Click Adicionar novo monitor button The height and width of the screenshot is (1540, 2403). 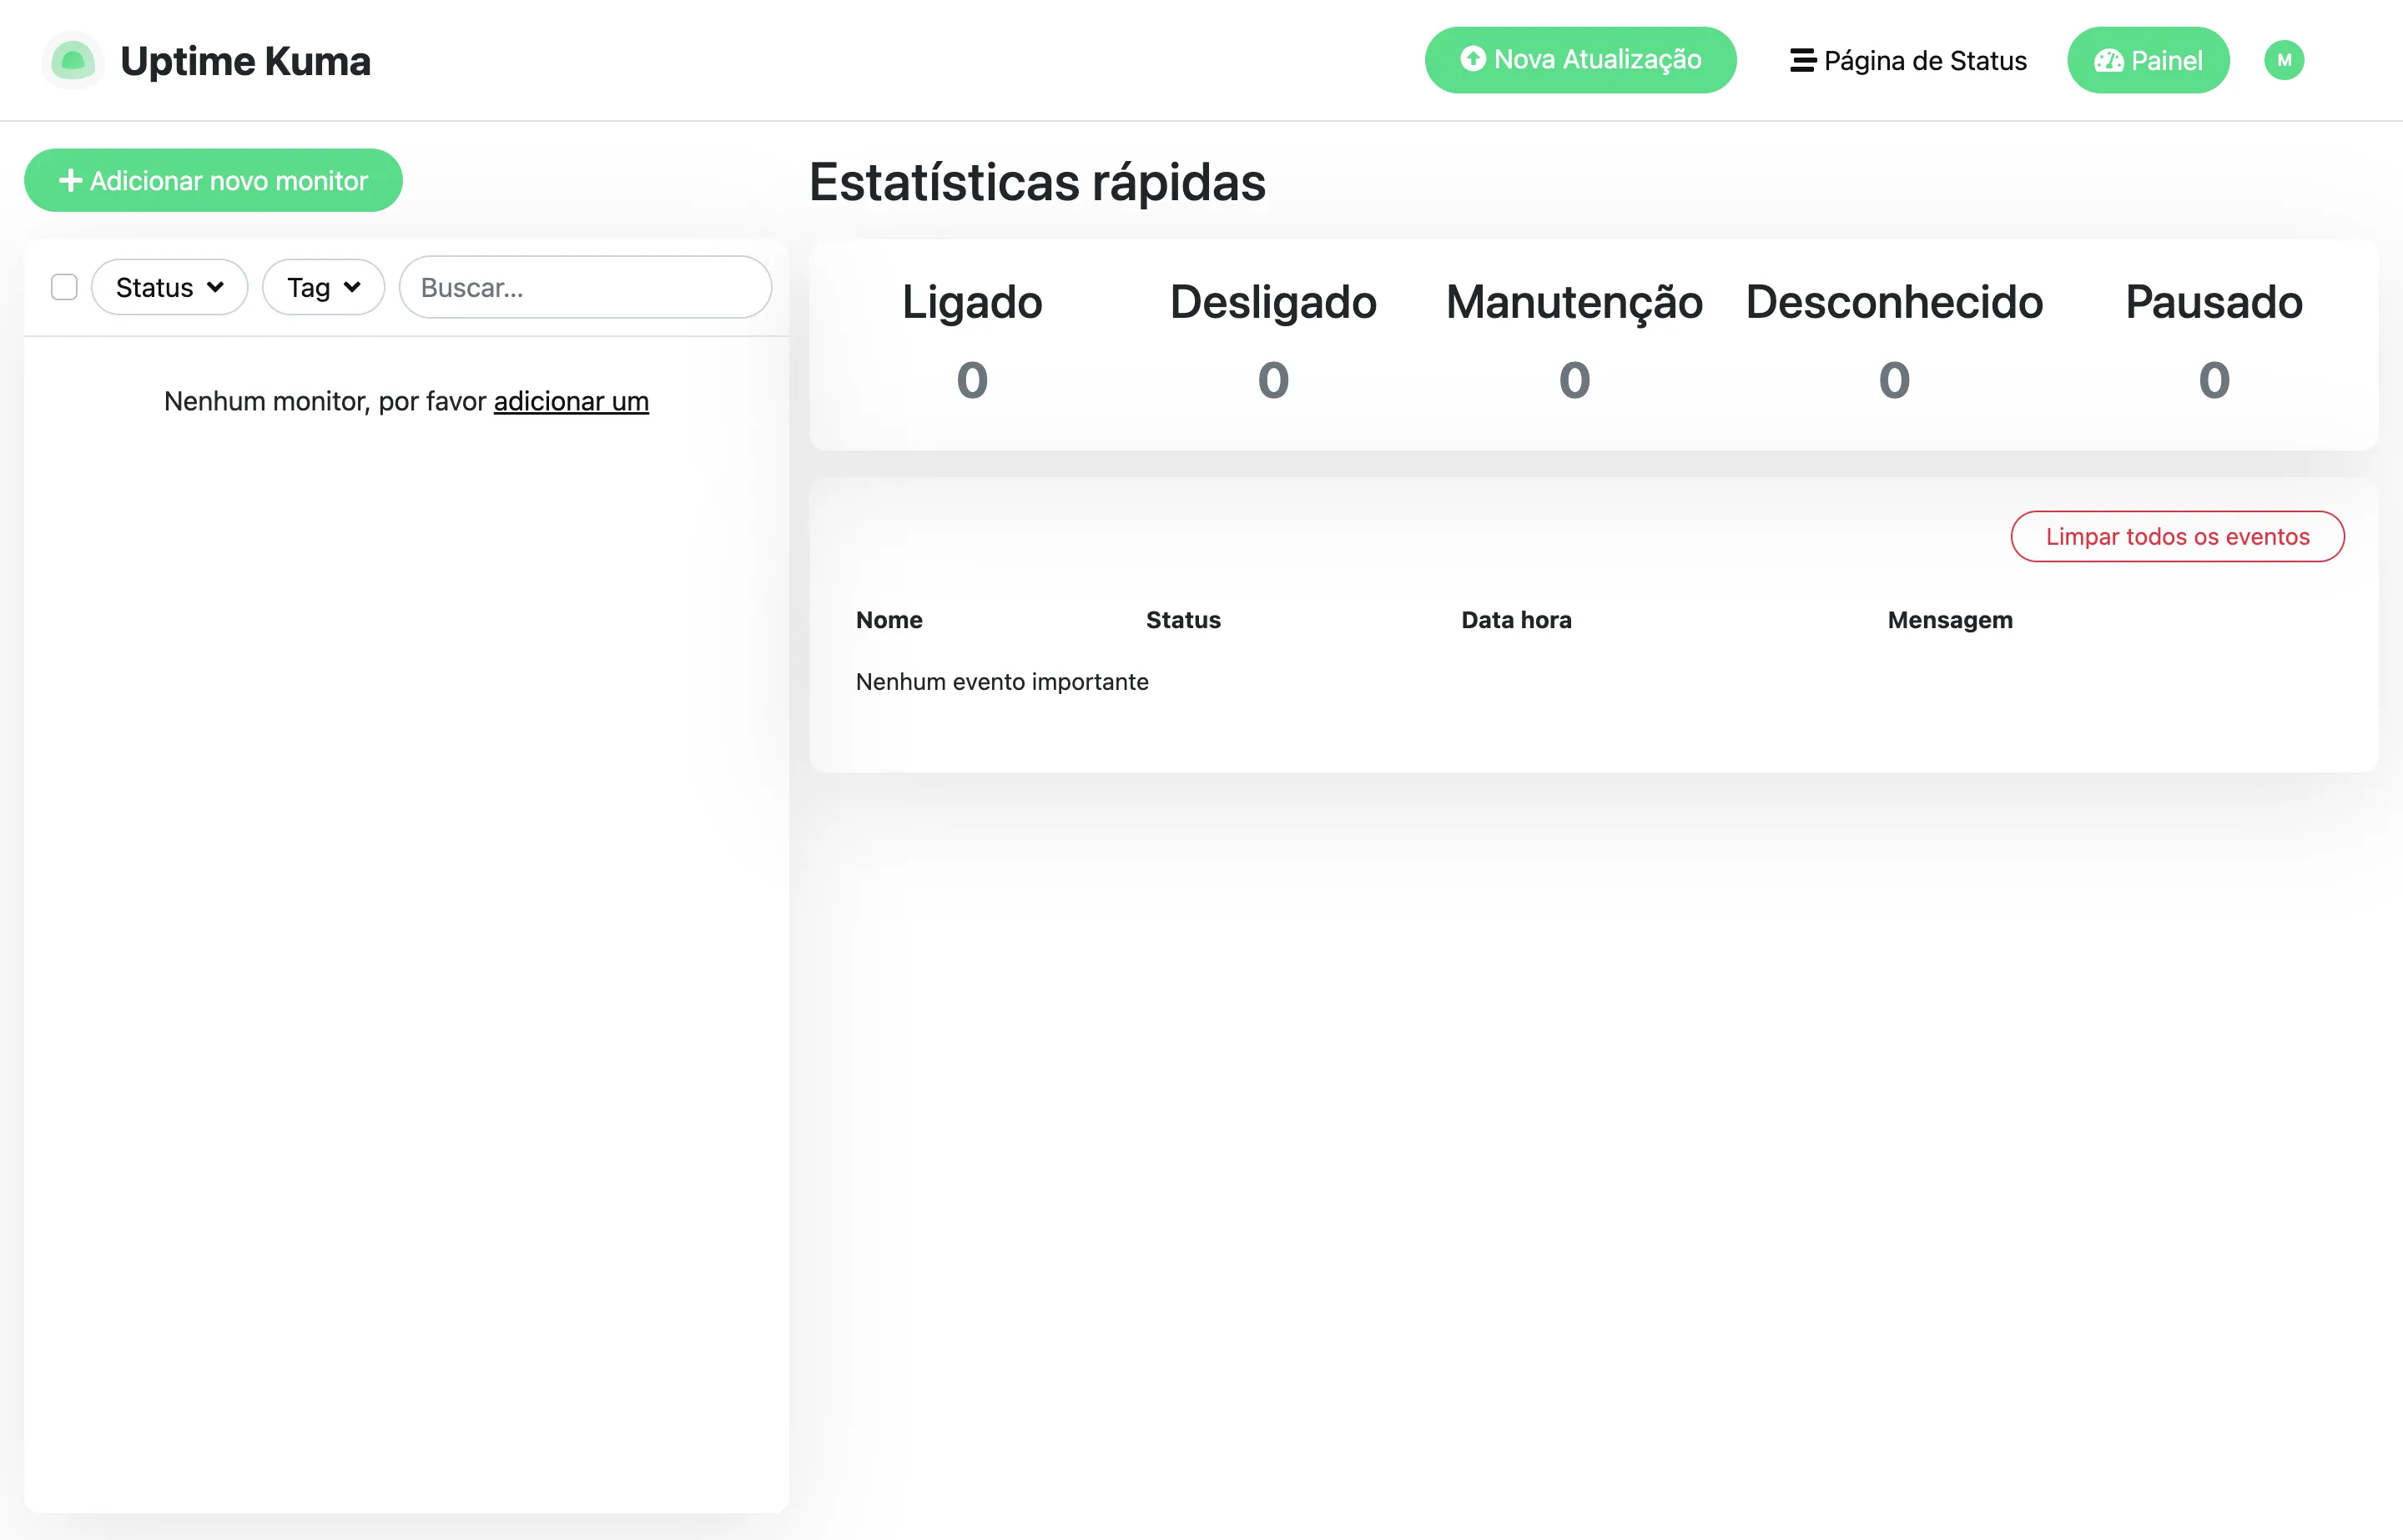click(213, 180)
